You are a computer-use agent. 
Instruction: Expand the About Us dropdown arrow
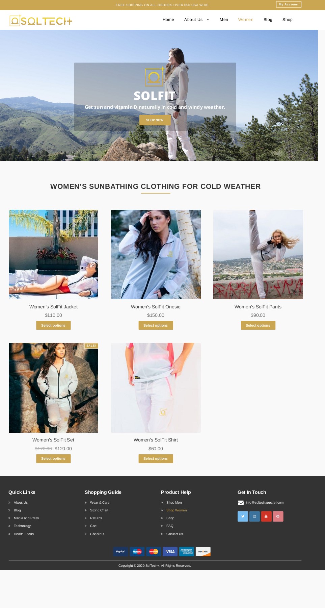pyautogui.click(x=208, y=20)
